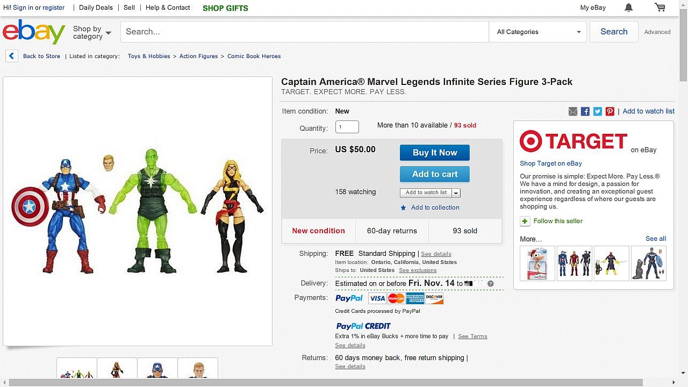Click the Buy It Now button
This screenshot has height=387, width=688.
pyautogui.click(x=435, y=153)
